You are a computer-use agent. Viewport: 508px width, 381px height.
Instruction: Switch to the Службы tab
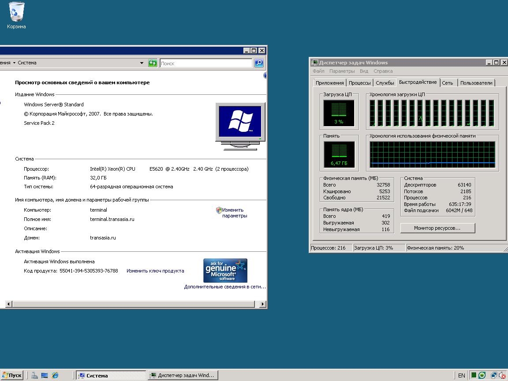(385, 83)
